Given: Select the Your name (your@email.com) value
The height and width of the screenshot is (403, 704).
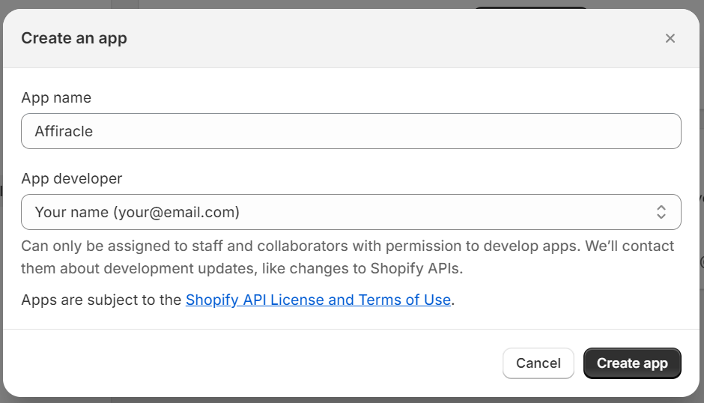Looking at the screenshot, I should coord(137,212).
